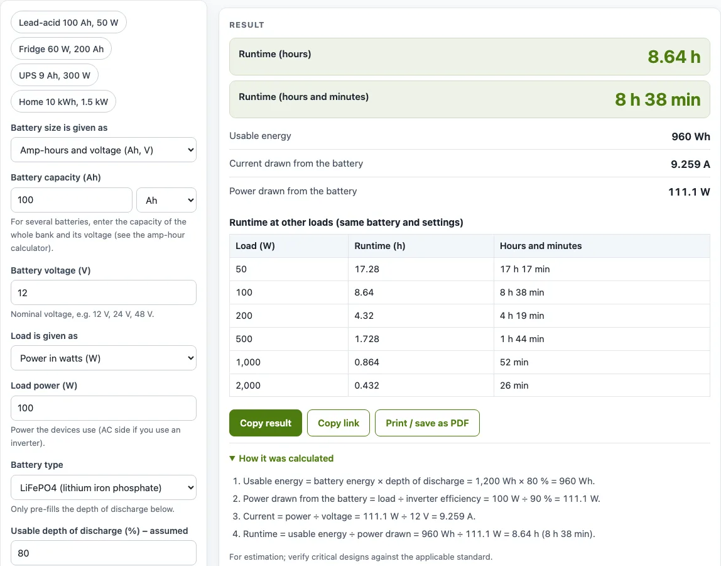Click the 1 h 44 min cell
This screenshot has height=566, width=721.
pos(602,339)
